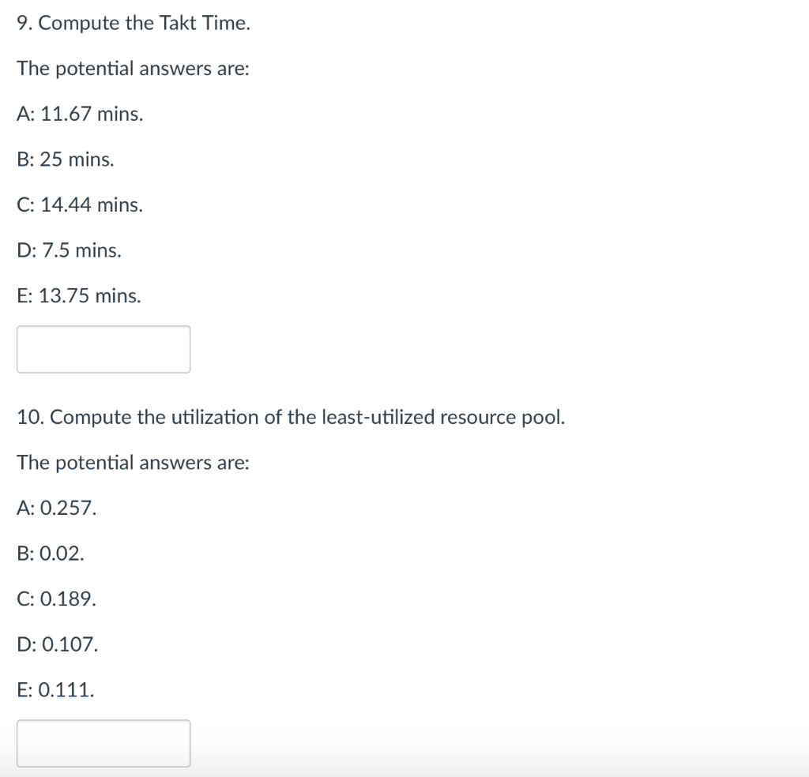Select option D: 0.107
The width and height of the screenshot is (809, 777).
(x=58, y=645)
